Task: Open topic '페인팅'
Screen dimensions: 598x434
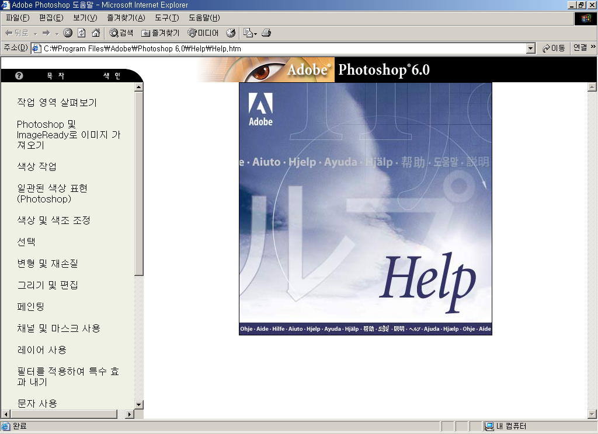Action: tap(31, 307)
